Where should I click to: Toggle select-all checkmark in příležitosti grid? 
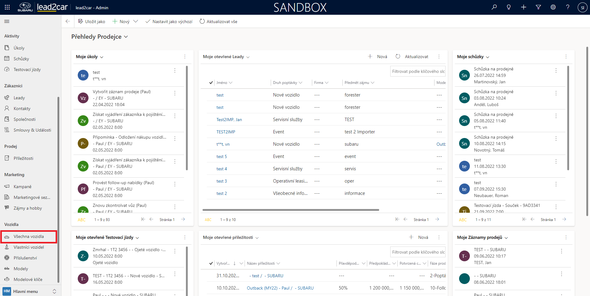(x=211, y=263)
